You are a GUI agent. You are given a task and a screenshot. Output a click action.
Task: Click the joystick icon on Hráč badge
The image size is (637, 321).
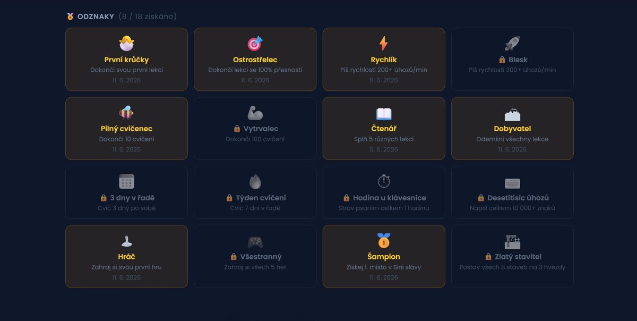click(126, 241)
